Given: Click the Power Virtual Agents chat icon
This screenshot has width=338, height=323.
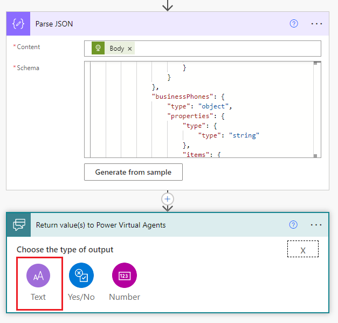Looking at the screenshot, I should pyautogui.click(x=18, y=225).
